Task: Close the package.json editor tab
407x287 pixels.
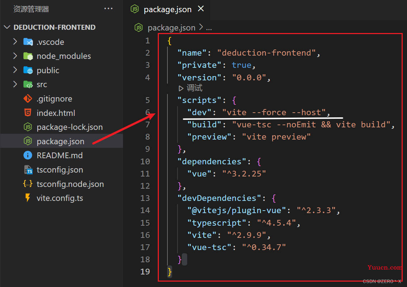Action: pos(201,9)
